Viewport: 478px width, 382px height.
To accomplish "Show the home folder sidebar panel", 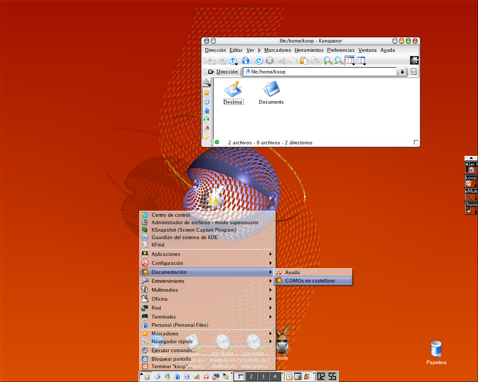I will (x=207, y=110).
